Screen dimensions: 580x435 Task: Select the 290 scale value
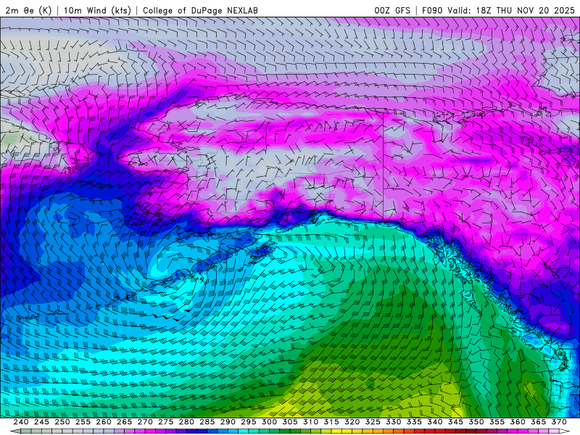pyautogui.click(x=228, y=422)
